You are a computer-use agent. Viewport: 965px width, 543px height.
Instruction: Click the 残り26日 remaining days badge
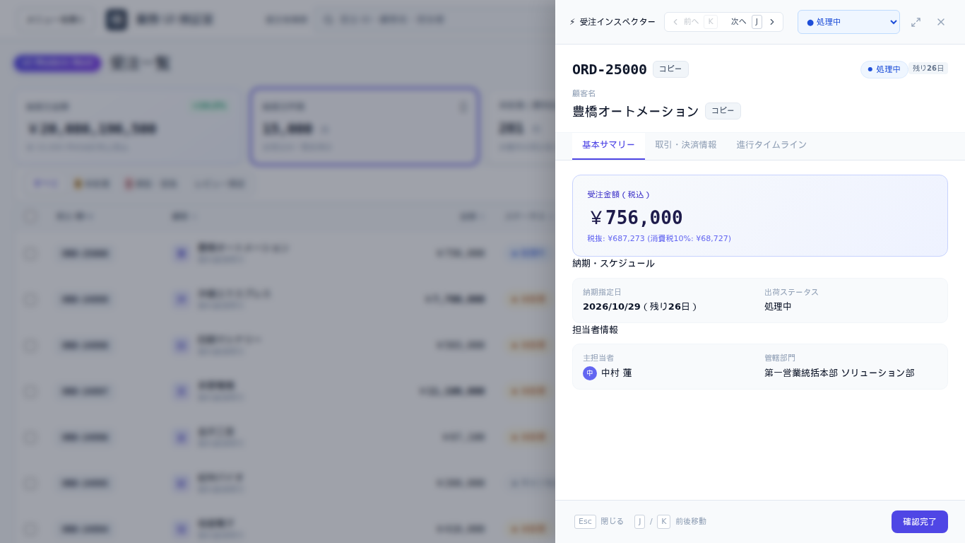click(x=928, y=69)
